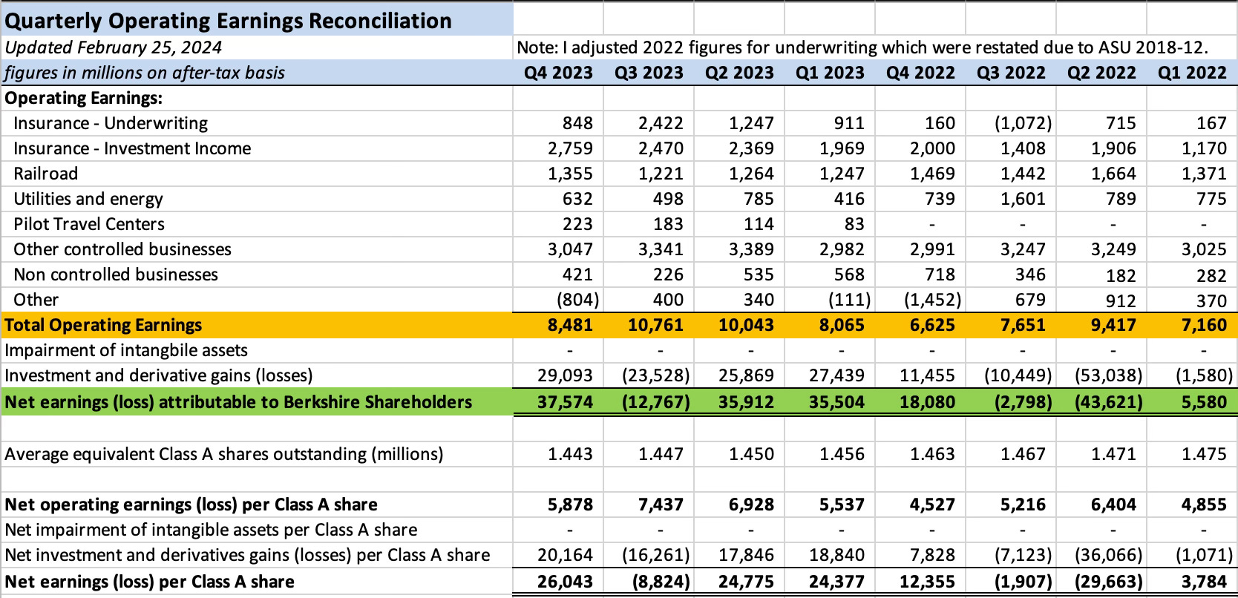Click the 'Railroad' row label

point(45,174)
